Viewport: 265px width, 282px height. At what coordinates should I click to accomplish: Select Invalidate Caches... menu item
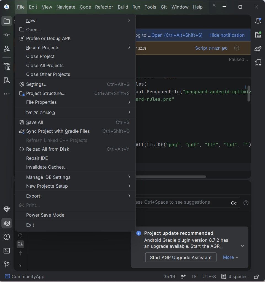[x=75, y=167]
